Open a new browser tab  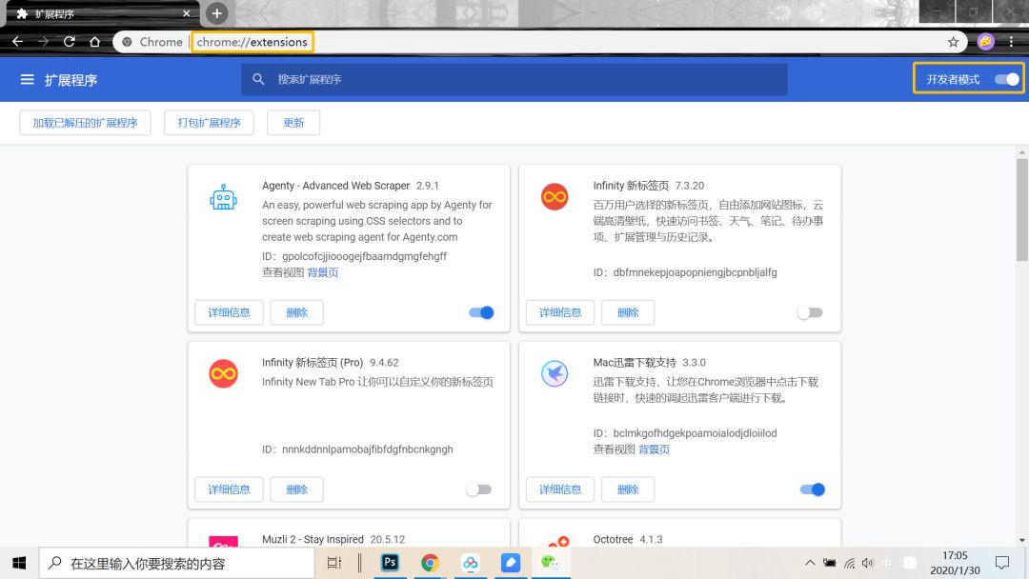(217, 13)
